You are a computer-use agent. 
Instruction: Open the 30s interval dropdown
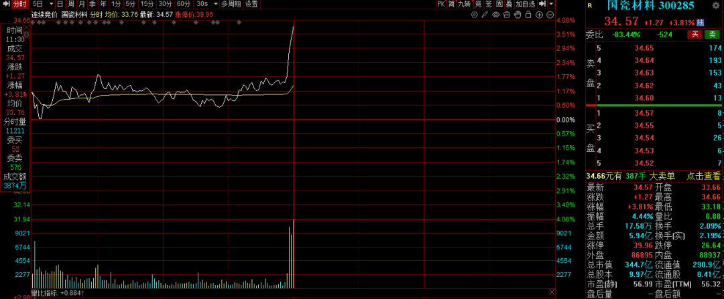(x=214, y=4)
